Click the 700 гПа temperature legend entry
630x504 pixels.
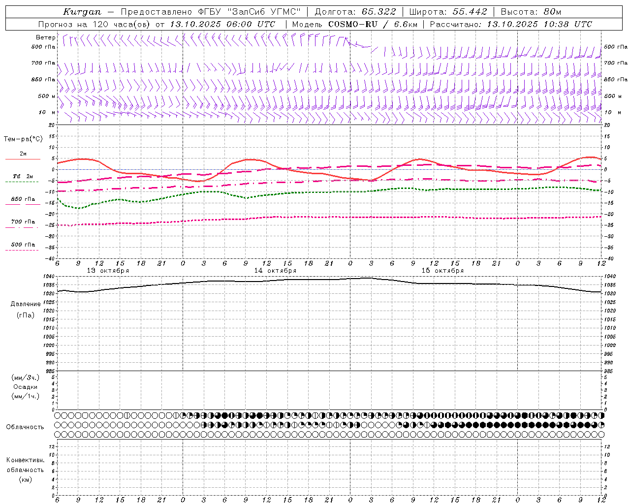pyautogui.click(x=23, y=222)
